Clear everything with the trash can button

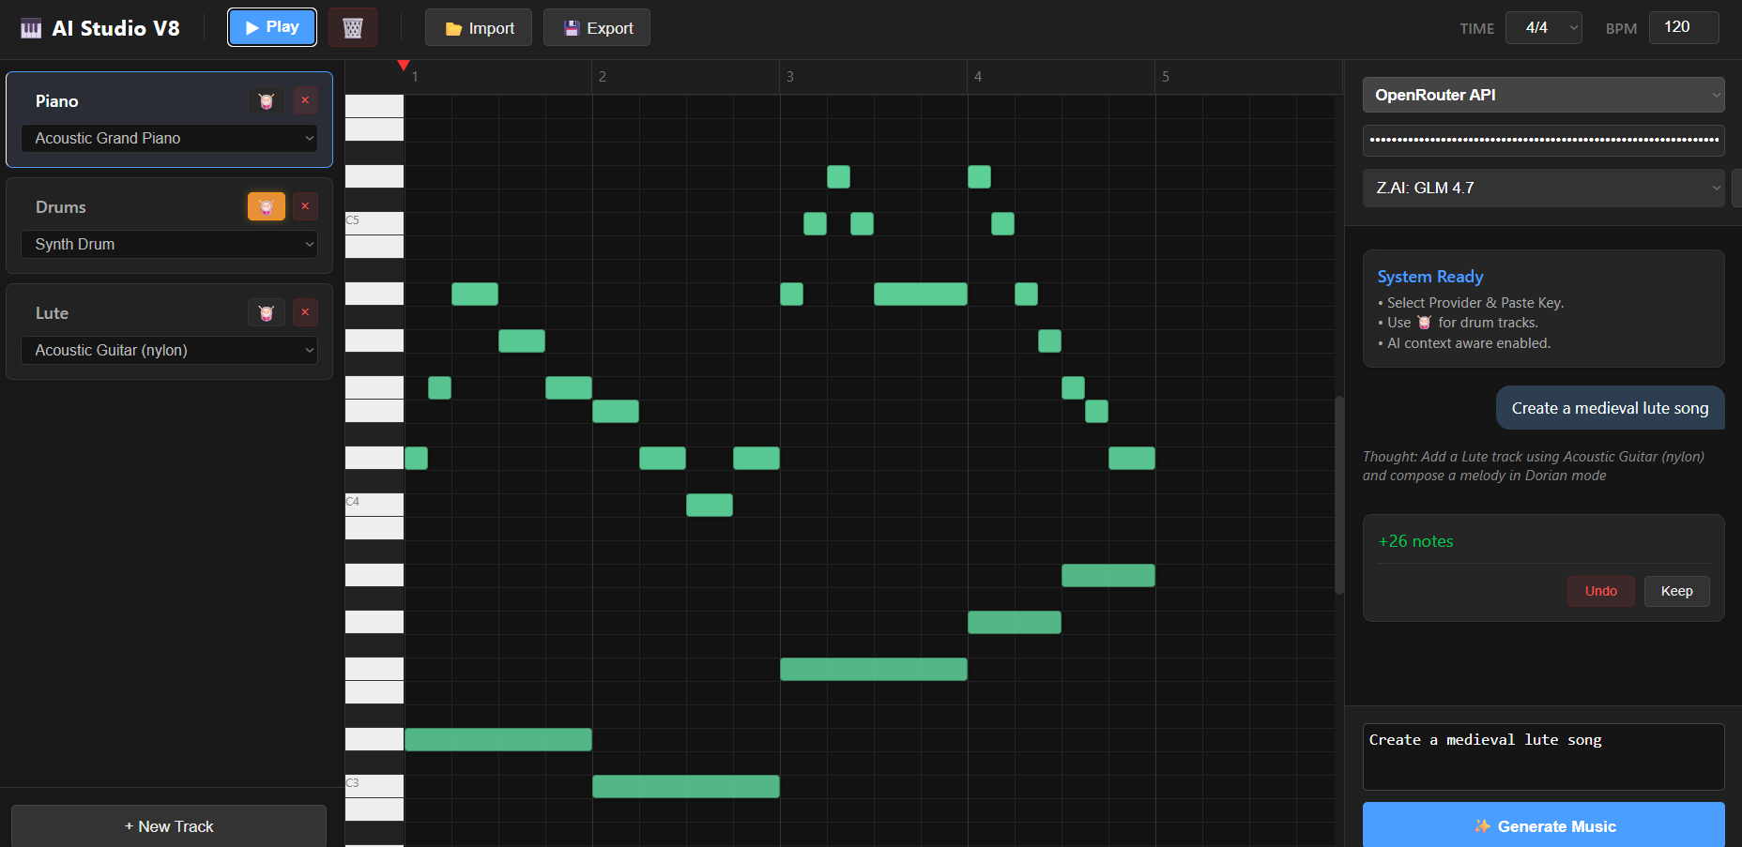pos(353,27)
